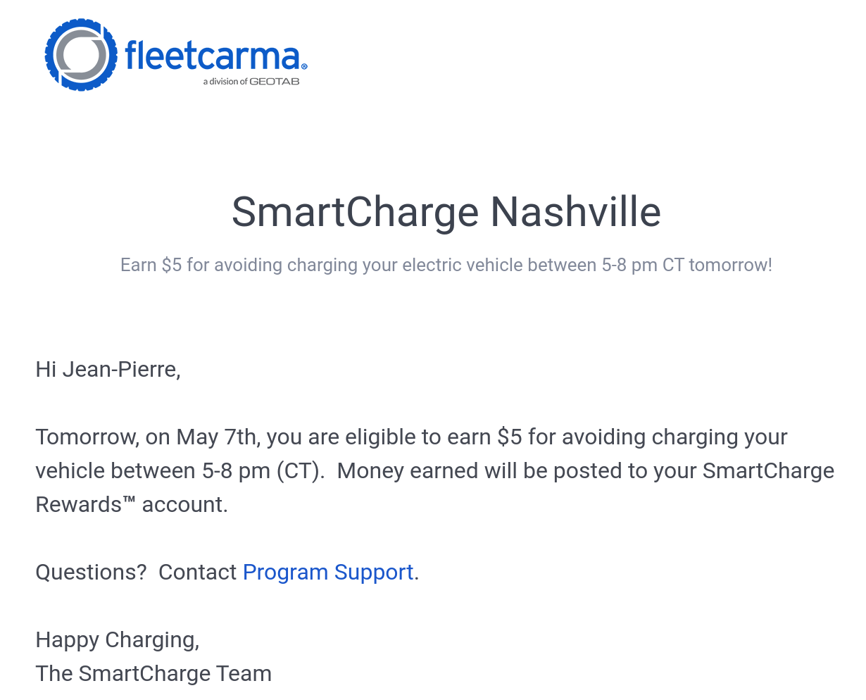Click the "Questions? Contact" text
This screenshot has width=866, height=700.
click(135, 572)
